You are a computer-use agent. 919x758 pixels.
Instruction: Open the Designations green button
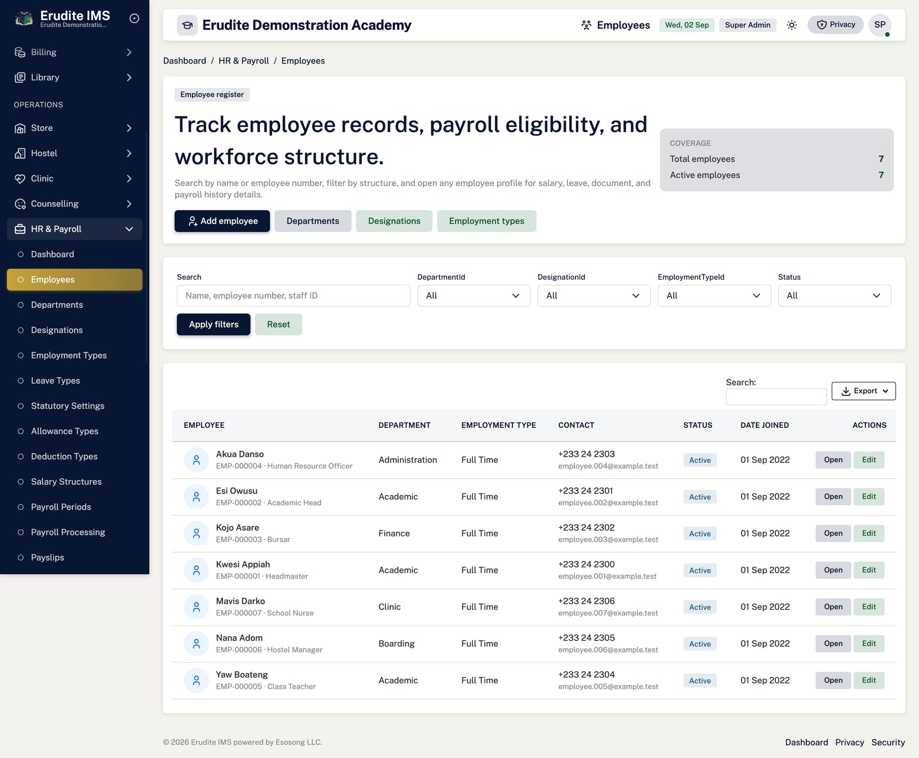[x=394, y=221]
